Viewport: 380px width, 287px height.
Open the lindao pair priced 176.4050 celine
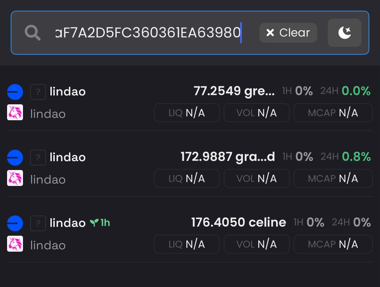238,222
